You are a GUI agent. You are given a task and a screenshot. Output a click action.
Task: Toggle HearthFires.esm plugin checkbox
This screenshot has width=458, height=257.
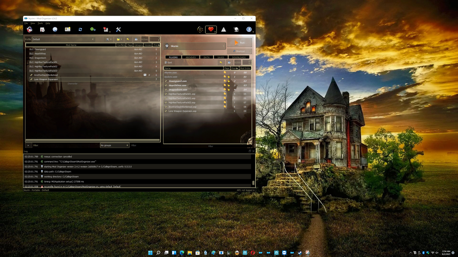coord(166,85)
